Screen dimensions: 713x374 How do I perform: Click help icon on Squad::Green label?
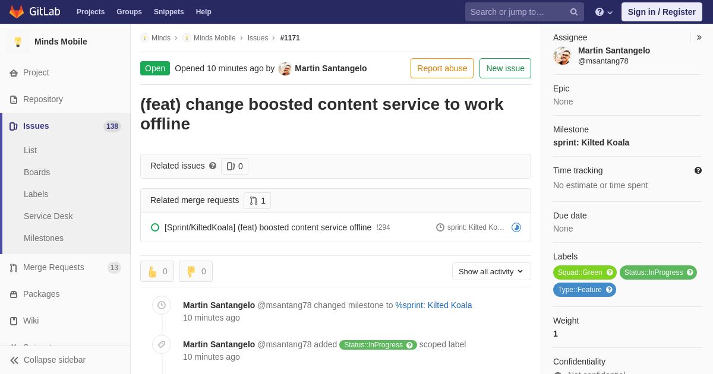click(x=610, y=272)
